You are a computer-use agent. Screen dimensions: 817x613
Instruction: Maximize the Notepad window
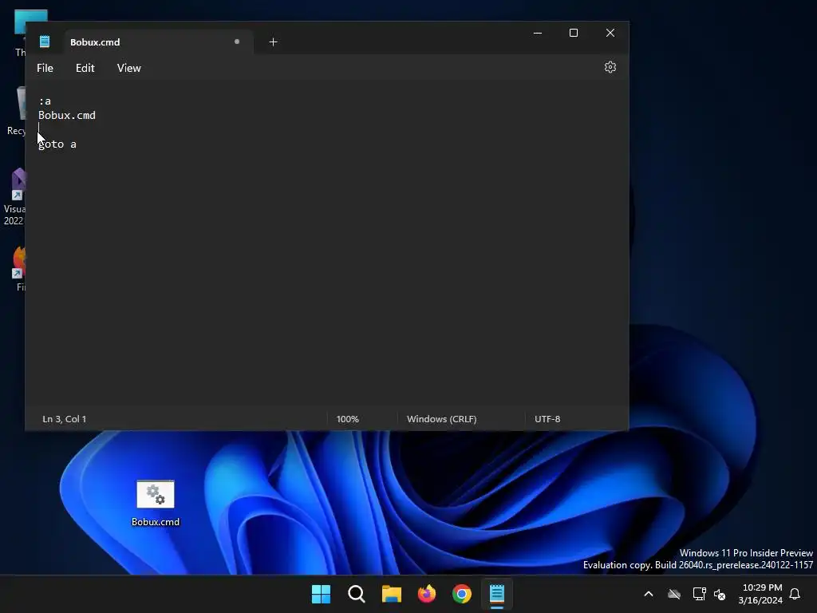[x=574, y=33]
